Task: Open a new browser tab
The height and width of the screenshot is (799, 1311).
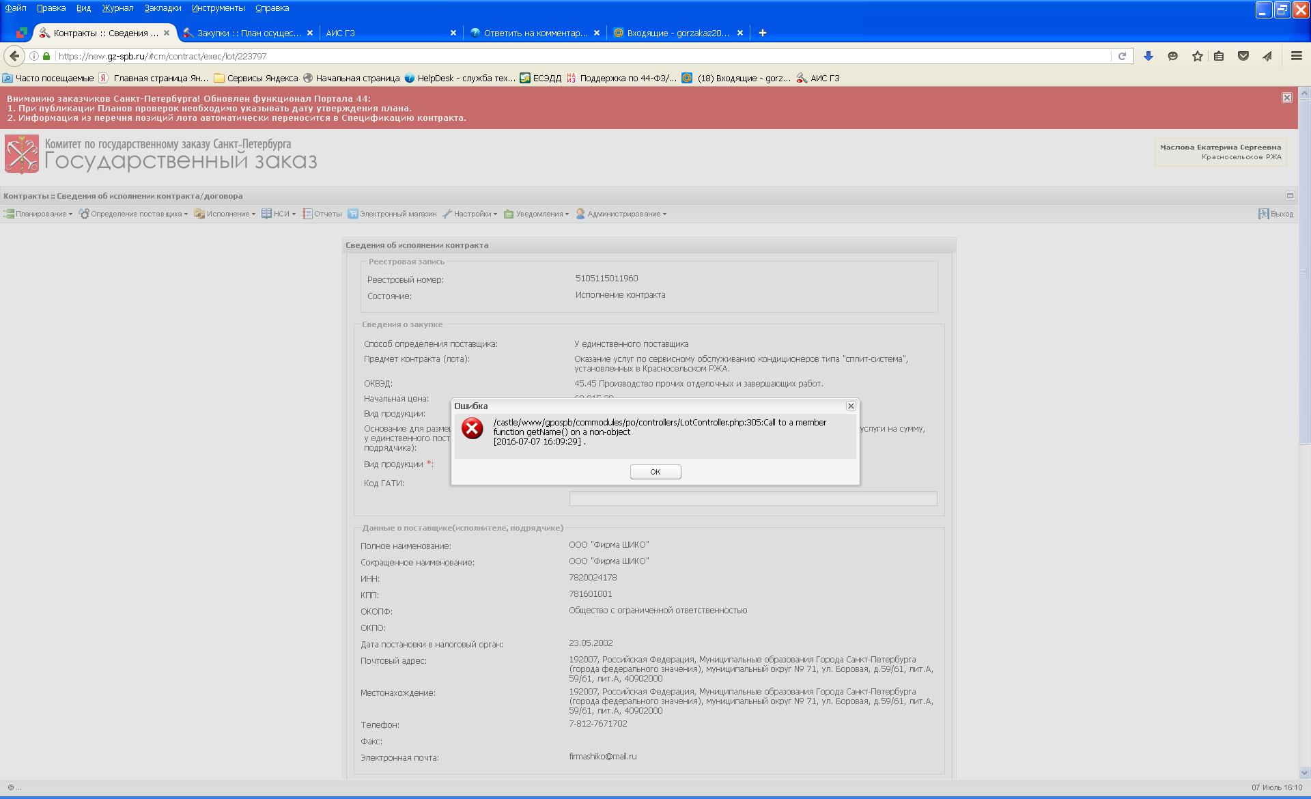Action: (x=762, y=33)
